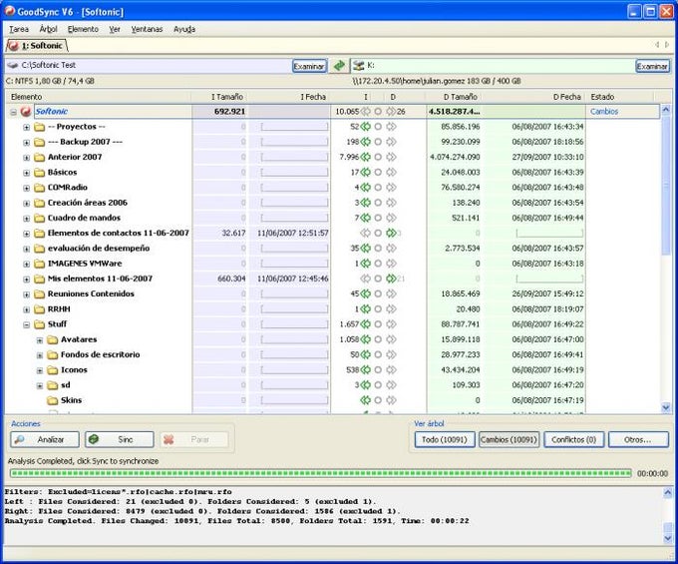This screenshot has height=564, width=678.
Task: Click right Examinar button for K: path
Action: point(652,66)
